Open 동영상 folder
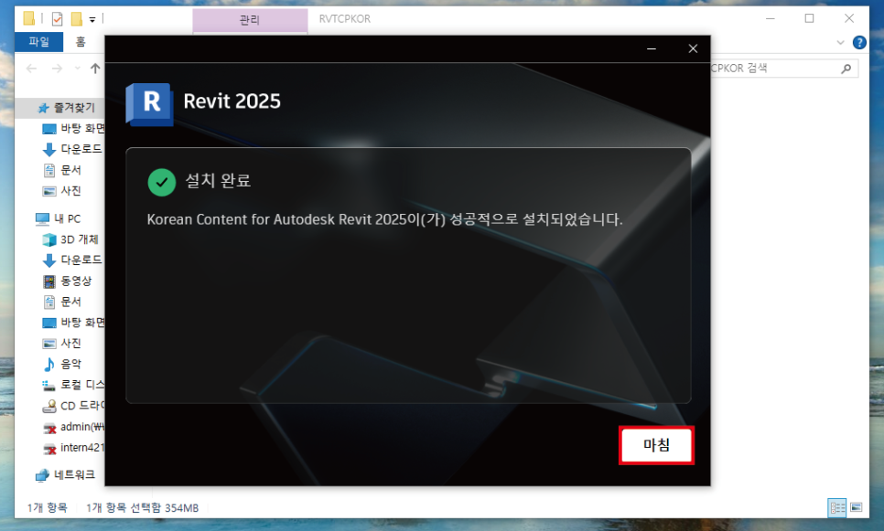884x531 pixels. (x=67, y=281)
